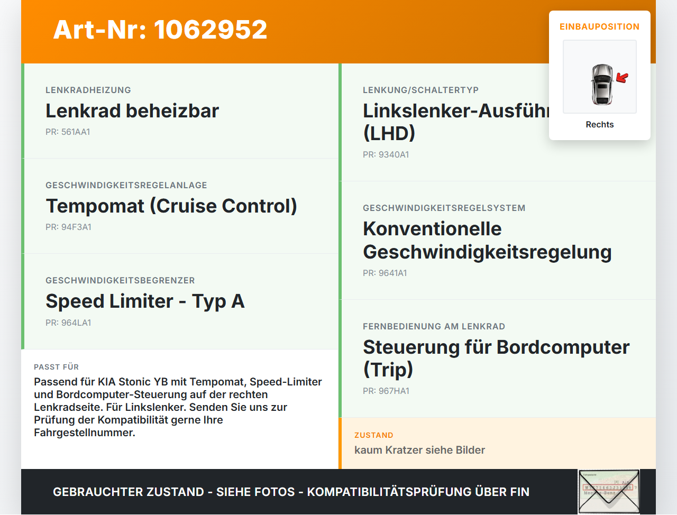Image resolution: width=677 pixels, height=515 pixels.
Task: Click the Rechts caption under car image
Action: (x=600, y=124)
